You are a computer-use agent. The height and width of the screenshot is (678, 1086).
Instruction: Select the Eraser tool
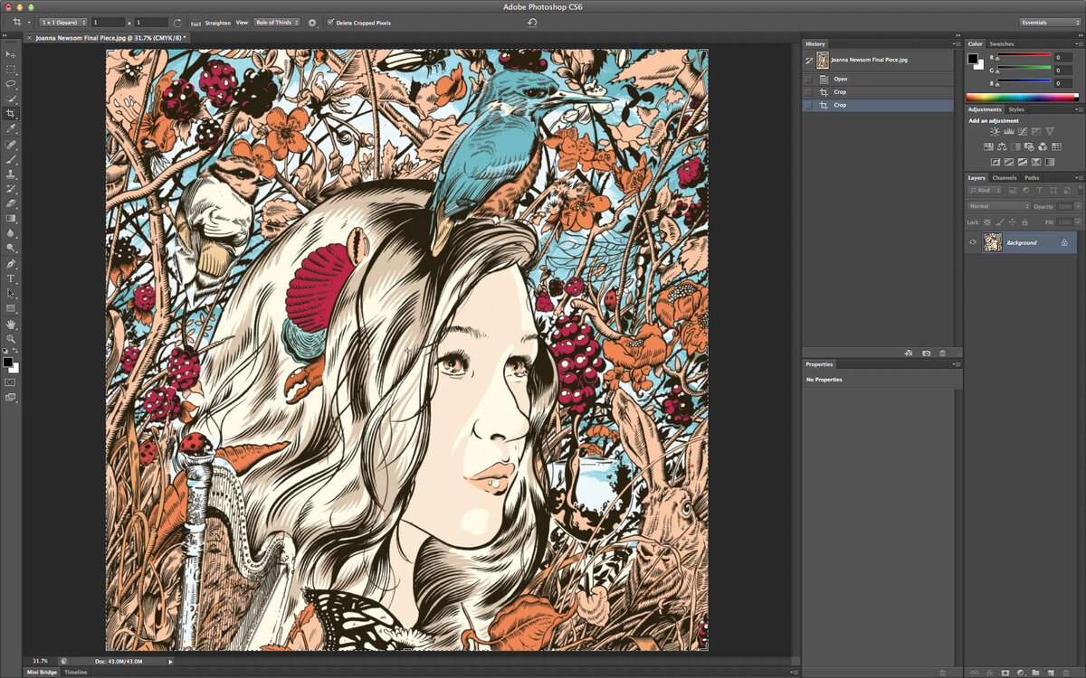(11, 203)
